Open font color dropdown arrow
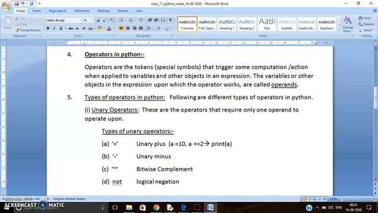The height and width of the screenshot is (213, 378). coord(113,28)
